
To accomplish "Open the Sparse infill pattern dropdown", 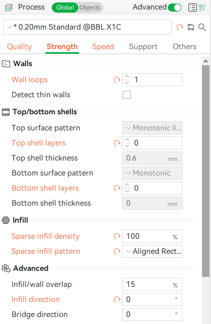I will pyautogui.click(x=152, y=251).
